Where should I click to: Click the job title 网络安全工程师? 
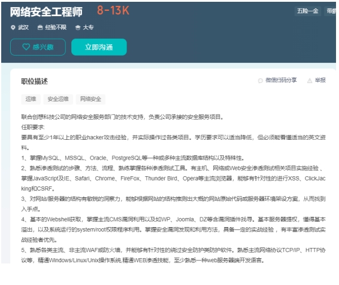(x=46, y=11)
